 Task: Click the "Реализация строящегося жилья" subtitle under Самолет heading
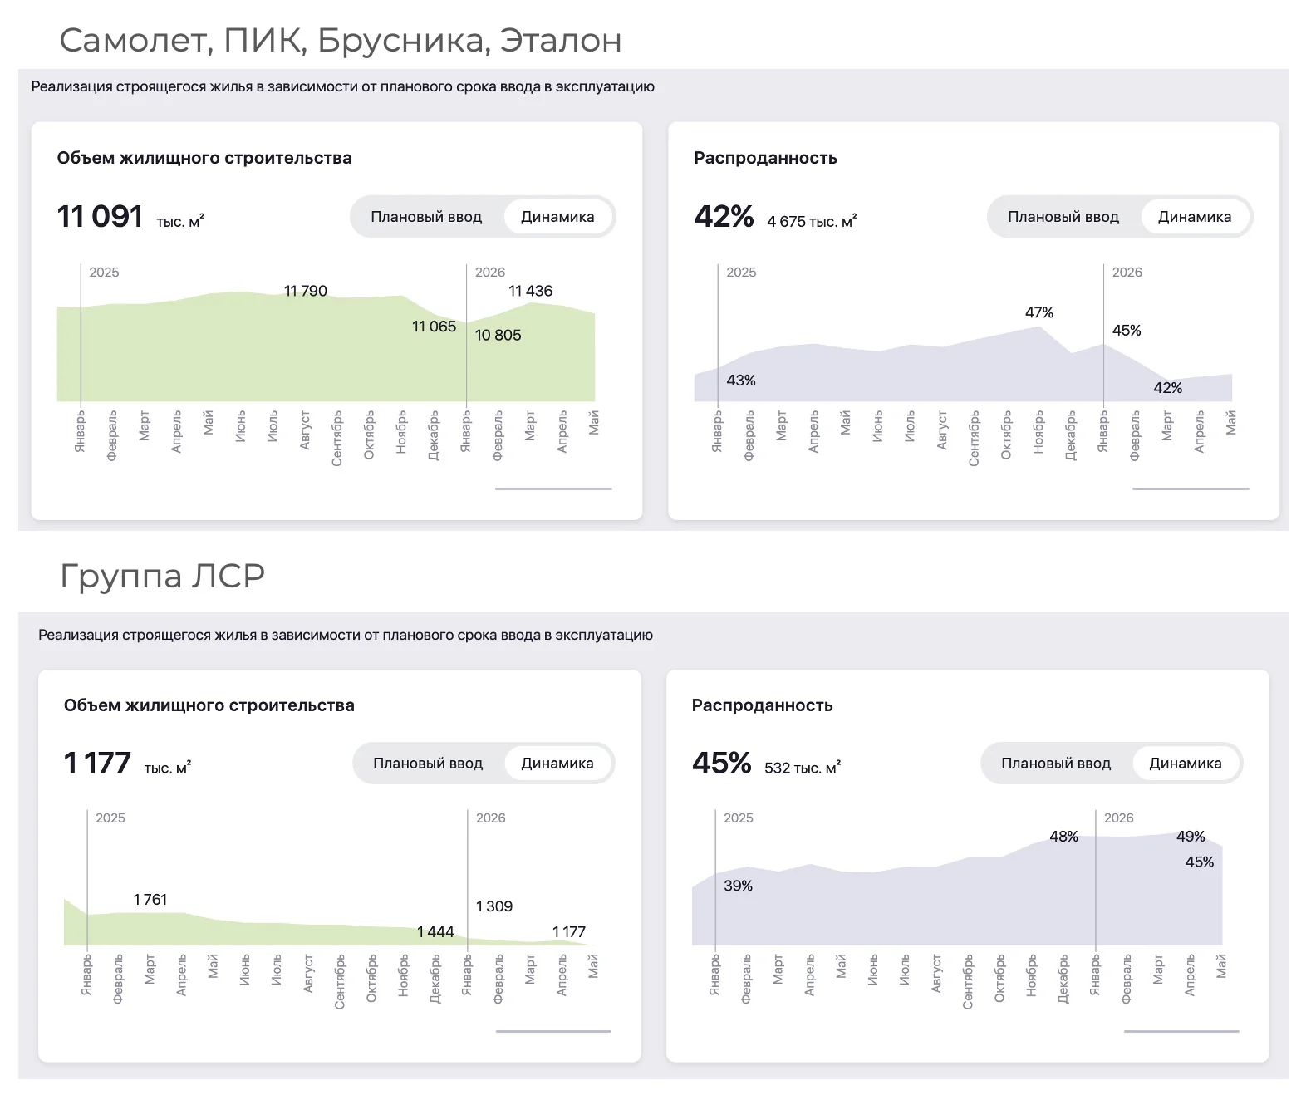343,86
